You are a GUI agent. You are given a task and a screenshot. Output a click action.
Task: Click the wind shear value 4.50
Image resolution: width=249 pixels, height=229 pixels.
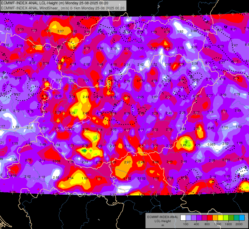[13, 176]
